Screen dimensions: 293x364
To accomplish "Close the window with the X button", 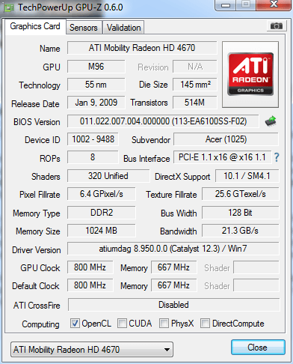I will tap(274, 4).
